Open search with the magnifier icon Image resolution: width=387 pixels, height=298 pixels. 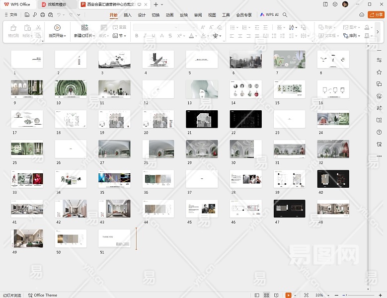[x=285, y=15]
